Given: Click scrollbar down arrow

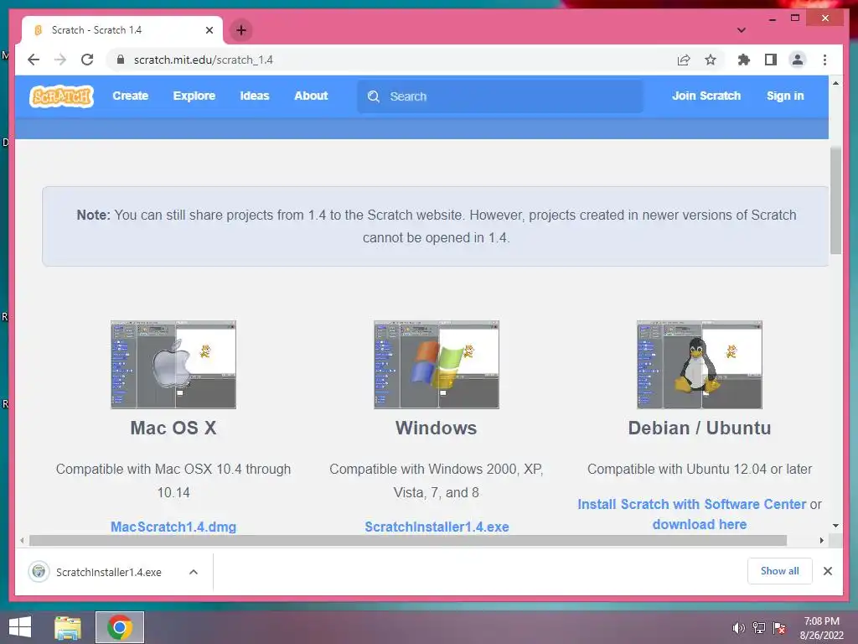Looking at the screenshot, I should coord(835,526).
